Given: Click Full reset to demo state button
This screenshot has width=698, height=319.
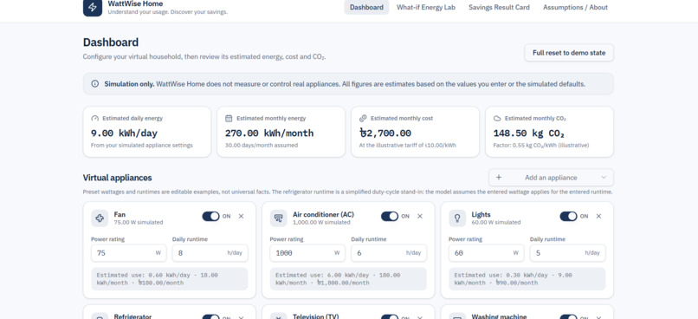Looking at the screenshot, I should click(569, 53).
